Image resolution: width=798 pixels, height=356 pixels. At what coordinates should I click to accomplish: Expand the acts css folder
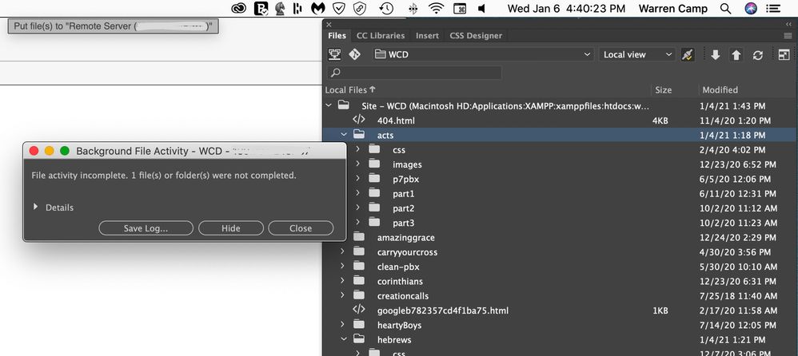click(357, 149)
